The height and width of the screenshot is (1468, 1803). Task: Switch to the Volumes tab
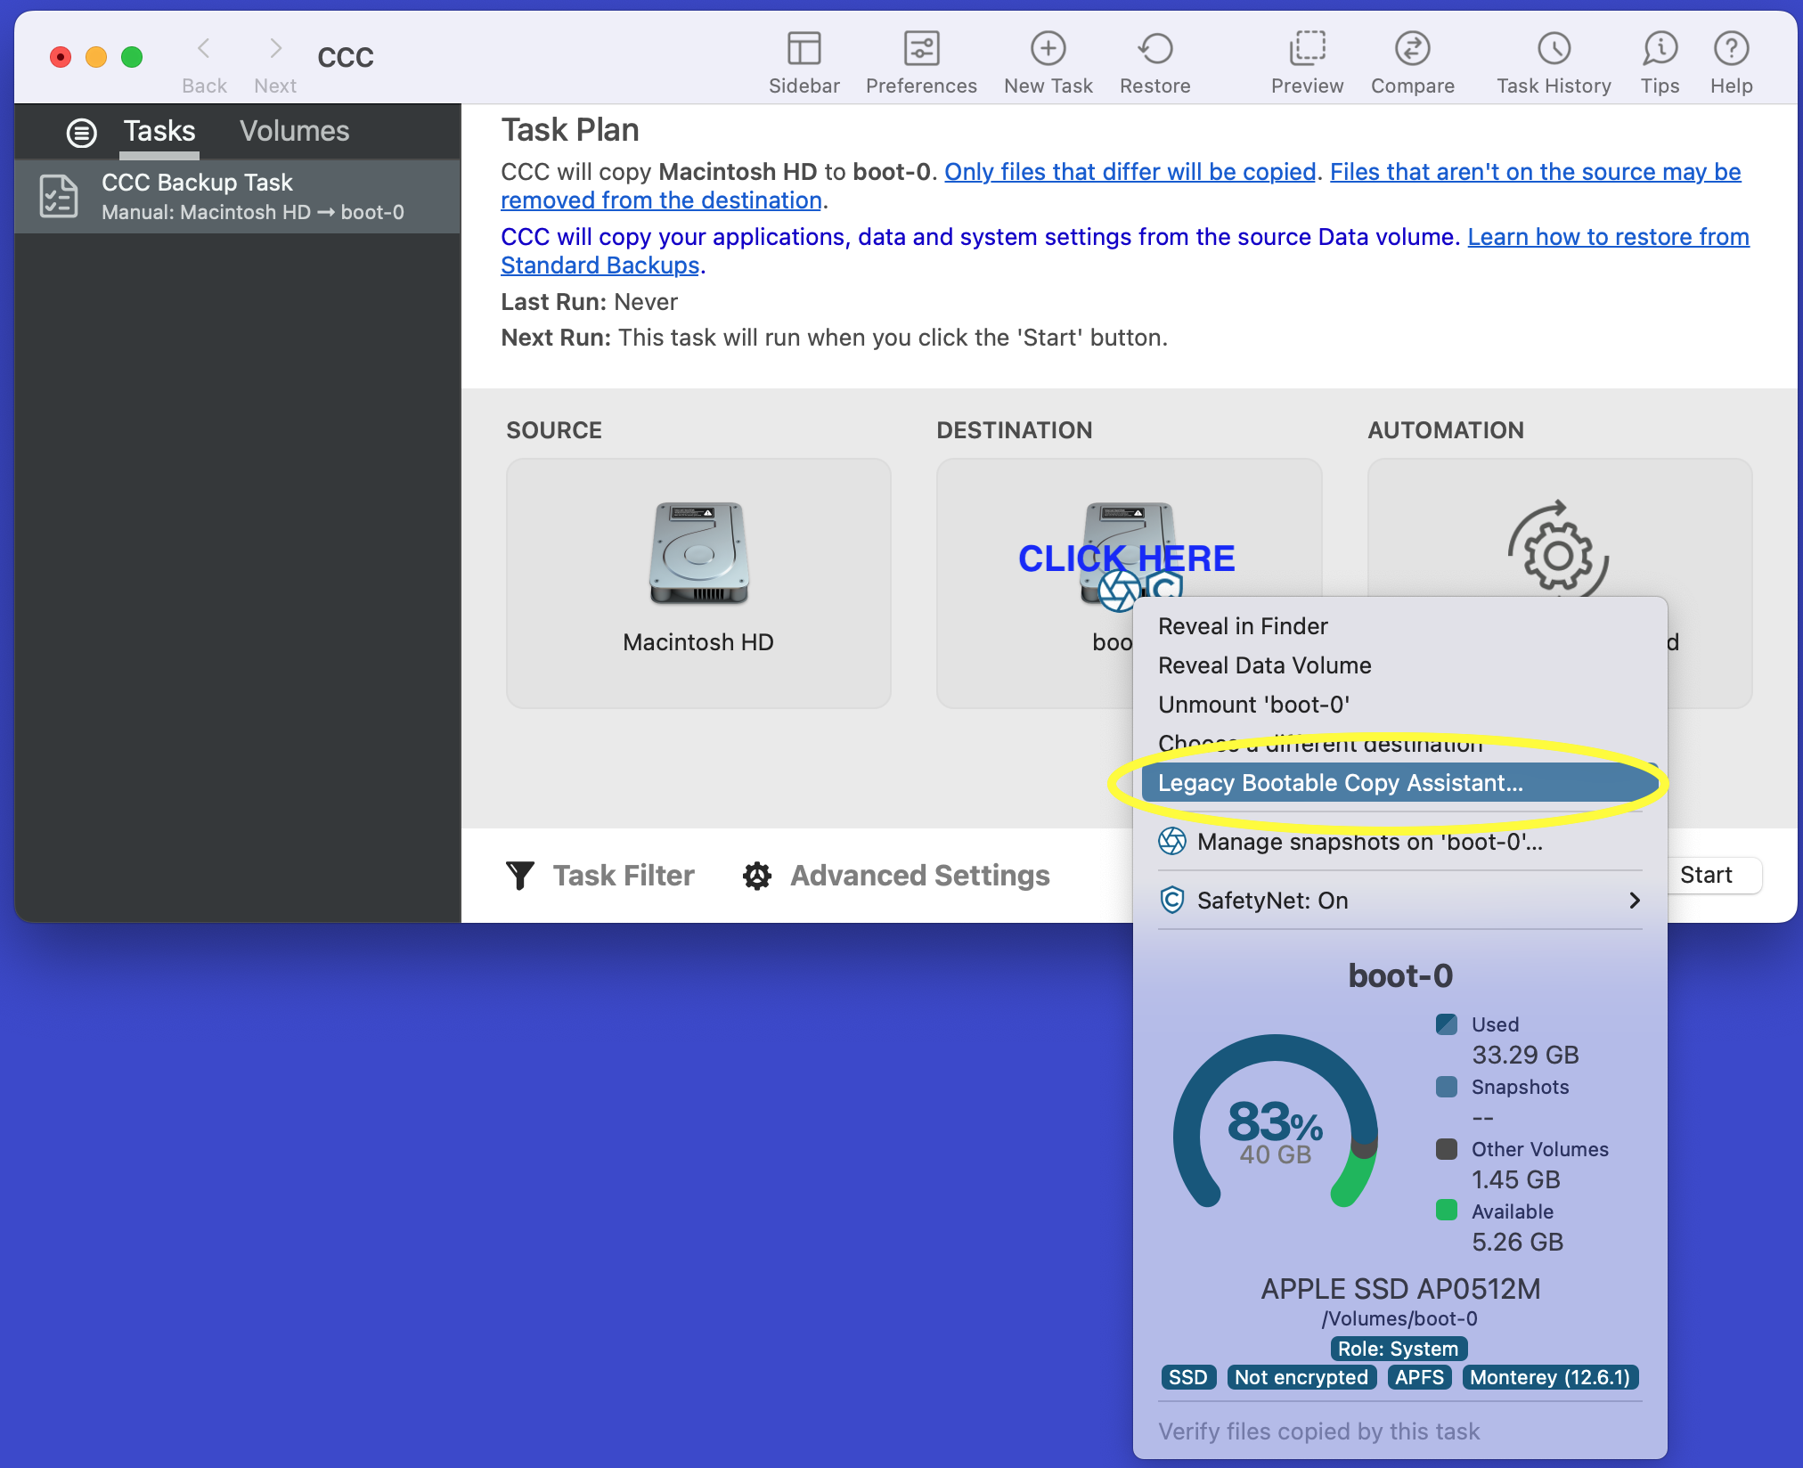294,131
